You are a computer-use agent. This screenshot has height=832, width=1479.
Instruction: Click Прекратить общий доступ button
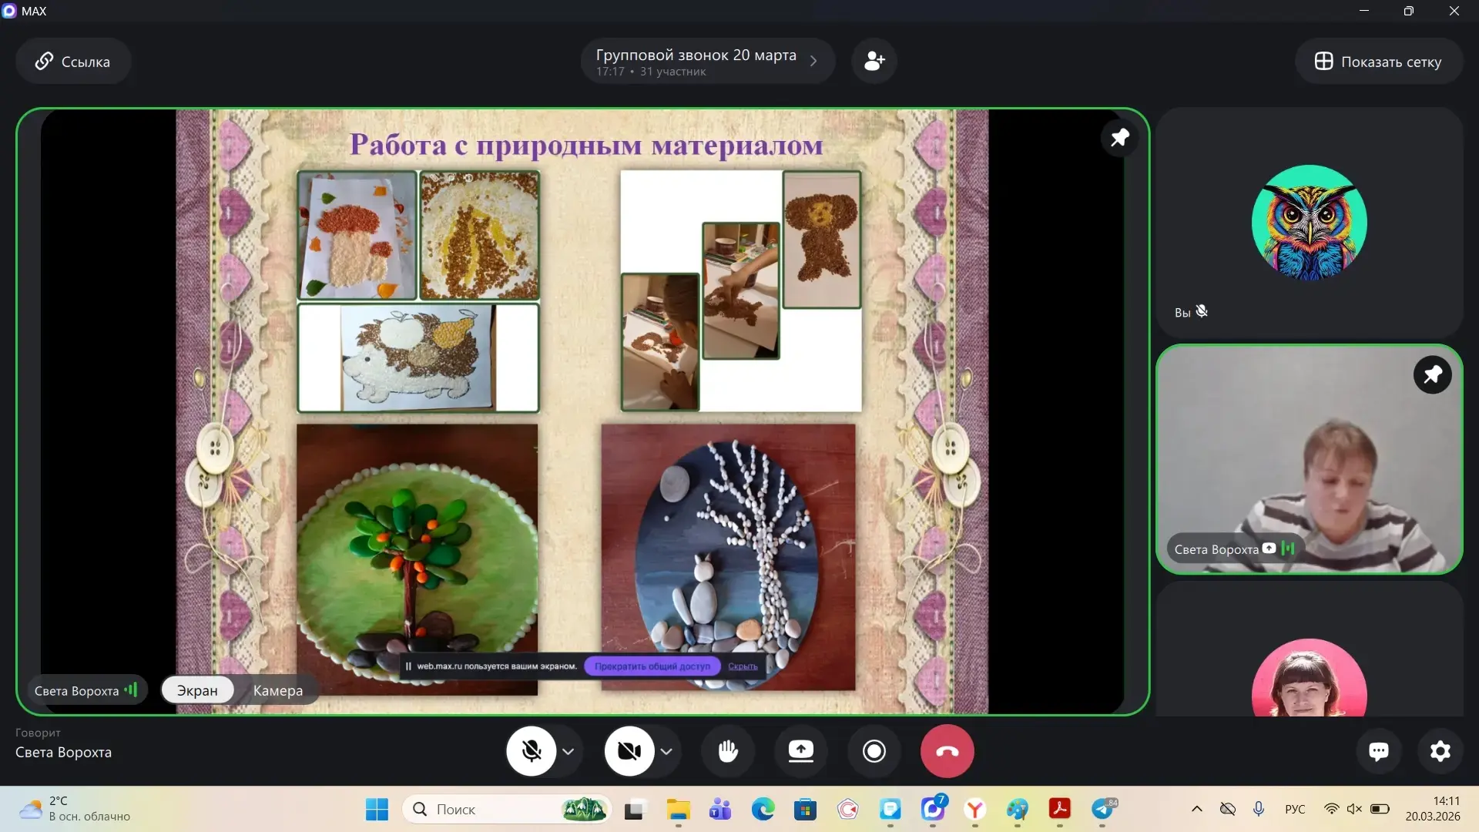pyautogui.click(x=652, y=666)
